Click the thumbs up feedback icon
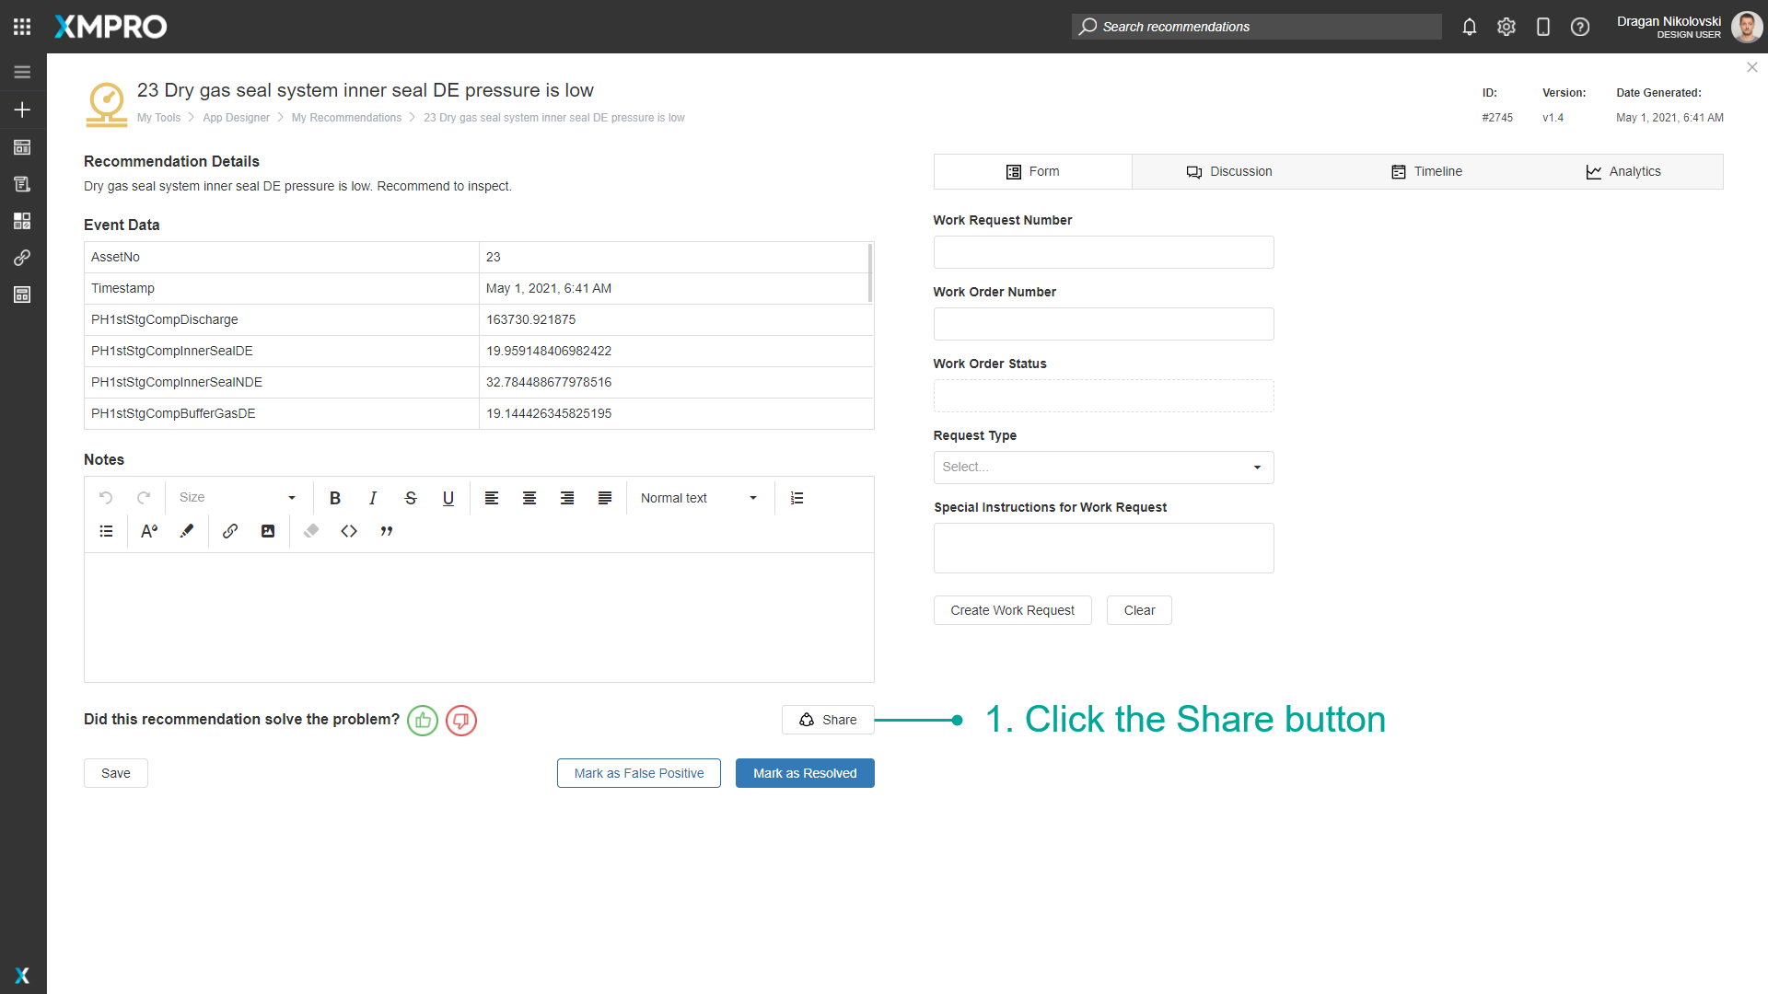Screen dimensions: 1768x994 click(423, 721)
